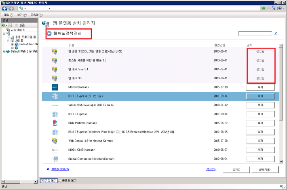Click the IIS 7.5 Express(2011년 9월) icon
This screenshot has height=190, width=287.
pos(55,96)
